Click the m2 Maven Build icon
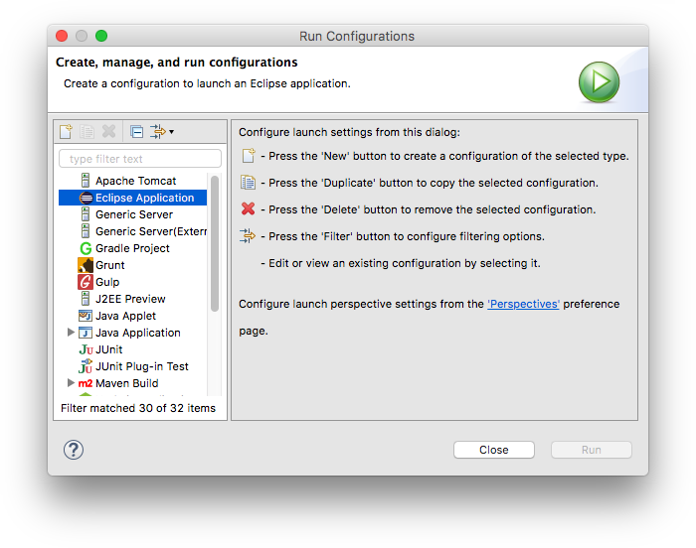The width and height of the screenshot is (696, 548). (x=86, y=383)
